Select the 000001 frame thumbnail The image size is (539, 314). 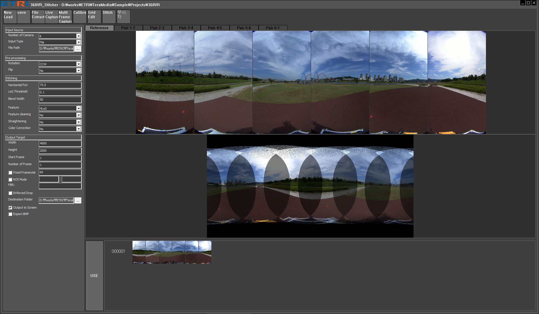172,252
